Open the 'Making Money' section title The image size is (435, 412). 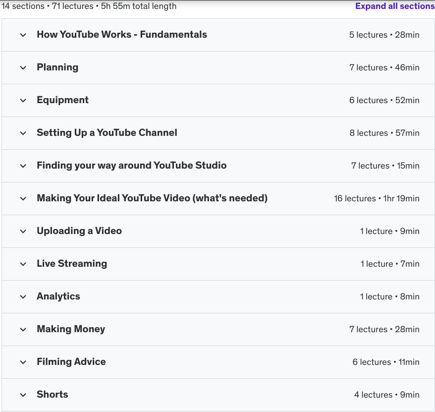click(x=71, y=329)
